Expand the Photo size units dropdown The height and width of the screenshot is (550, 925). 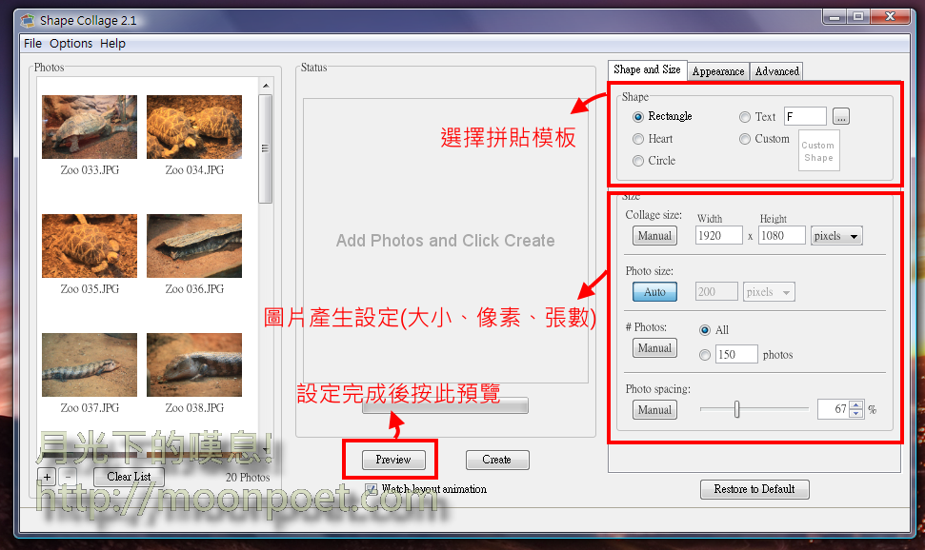pyautogui.click(x=770, y=292)
